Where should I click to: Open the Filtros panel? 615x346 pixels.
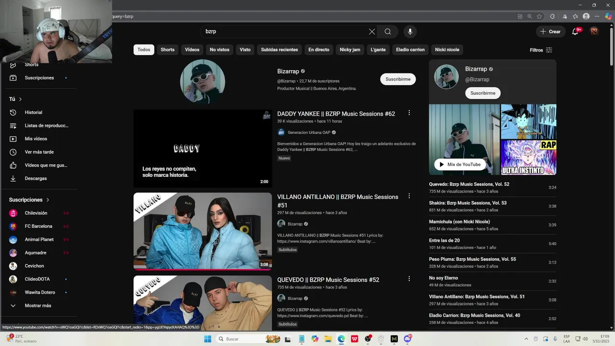pyautogui.click(x=541, y=50)
